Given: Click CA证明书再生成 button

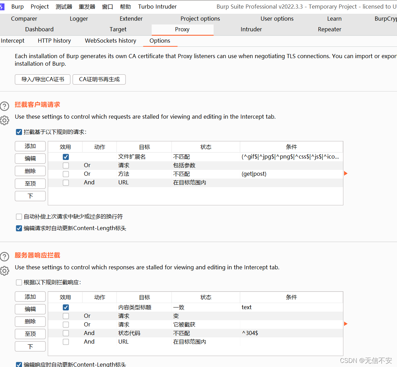Looking at the screenshot, I should coord(99,79).
